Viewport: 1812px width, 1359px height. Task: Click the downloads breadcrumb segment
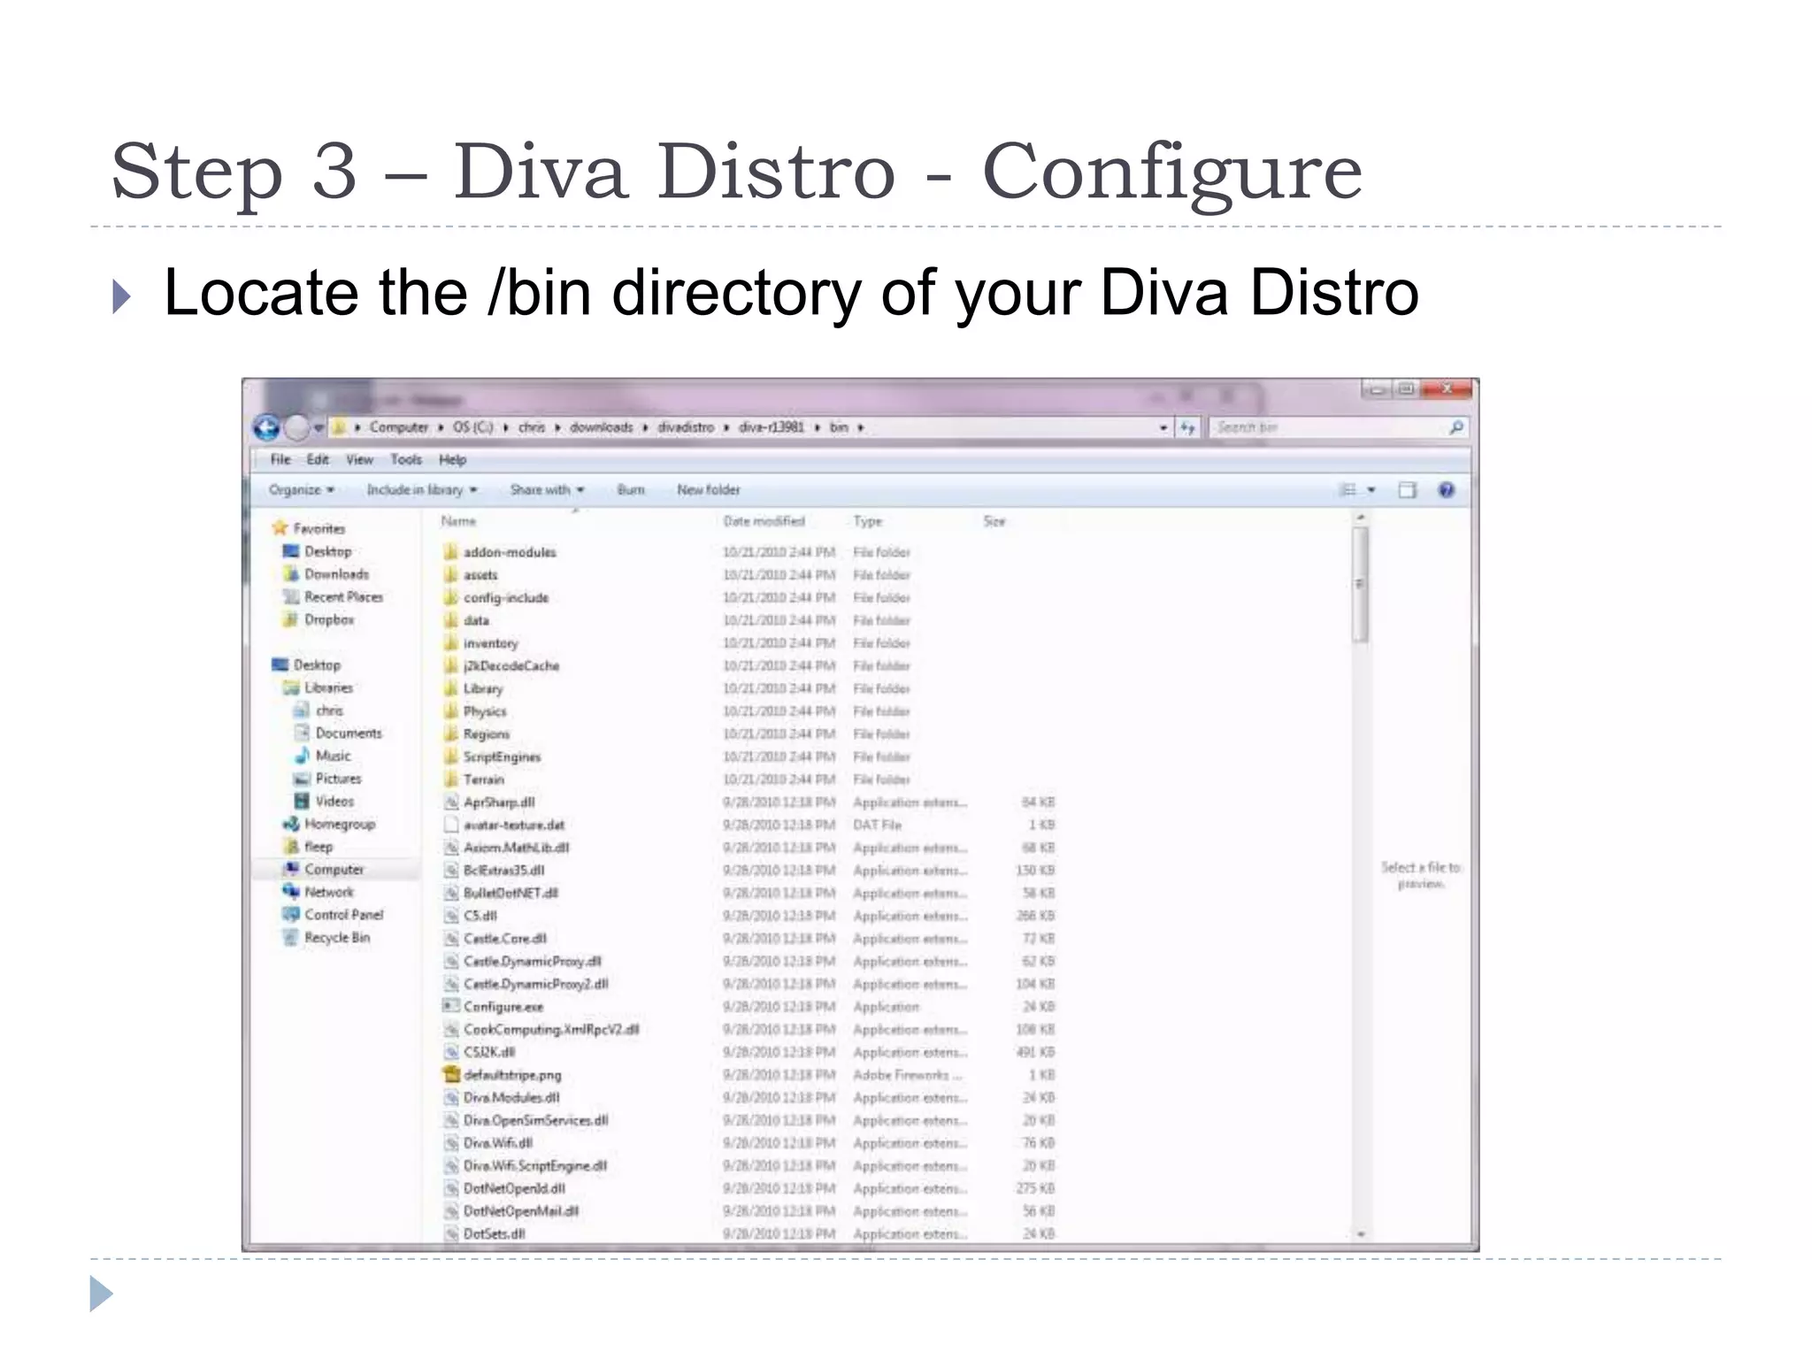pos(602,427)
